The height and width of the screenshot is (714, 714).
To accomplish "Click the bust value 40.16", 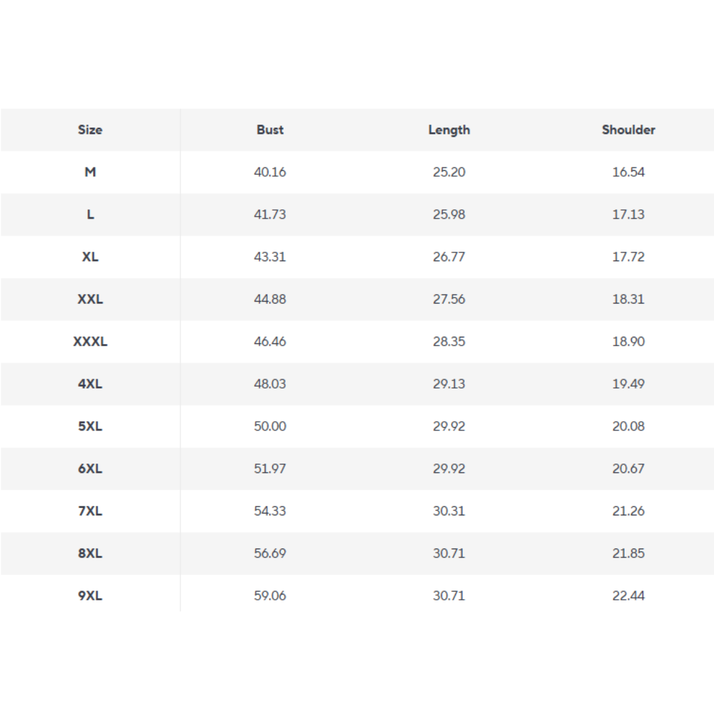I will (x=270, y=172).
